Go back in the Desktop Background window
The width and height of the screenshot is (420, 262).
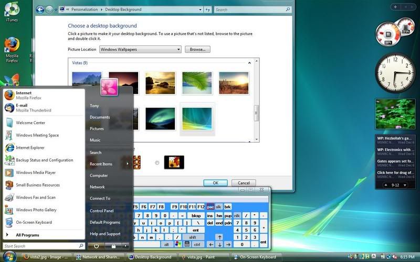point(40,9)
